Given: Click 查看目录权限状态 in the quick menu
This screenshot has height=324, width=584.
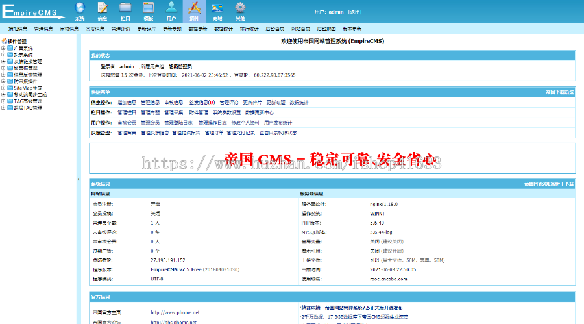Looking at the screenshot, I should (x=278, y=132).
